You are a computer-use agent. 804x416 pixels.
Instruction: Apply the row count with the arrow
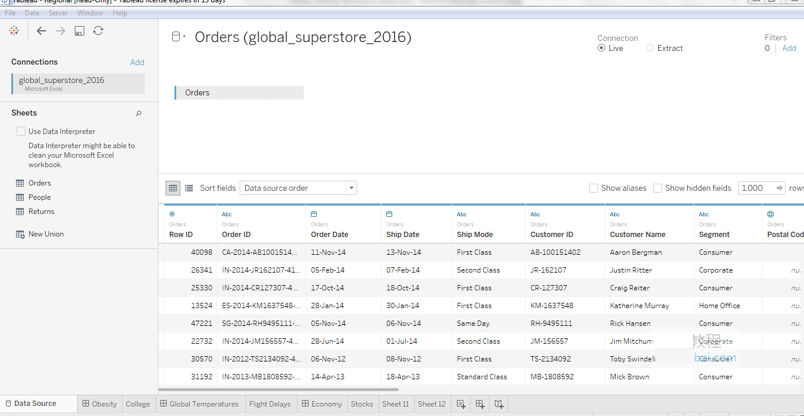(x=780, y=188)
